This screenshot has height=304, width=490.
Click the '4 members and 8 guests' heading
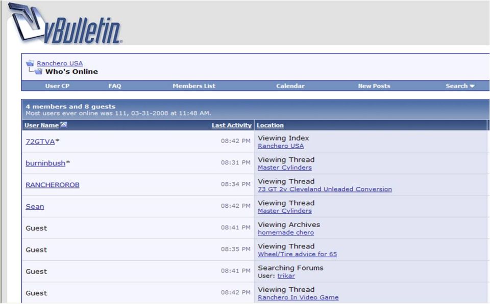click(70, 106)
